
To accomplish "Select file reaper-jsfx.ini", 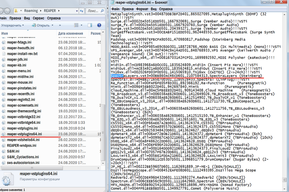I will click(17, 59).
